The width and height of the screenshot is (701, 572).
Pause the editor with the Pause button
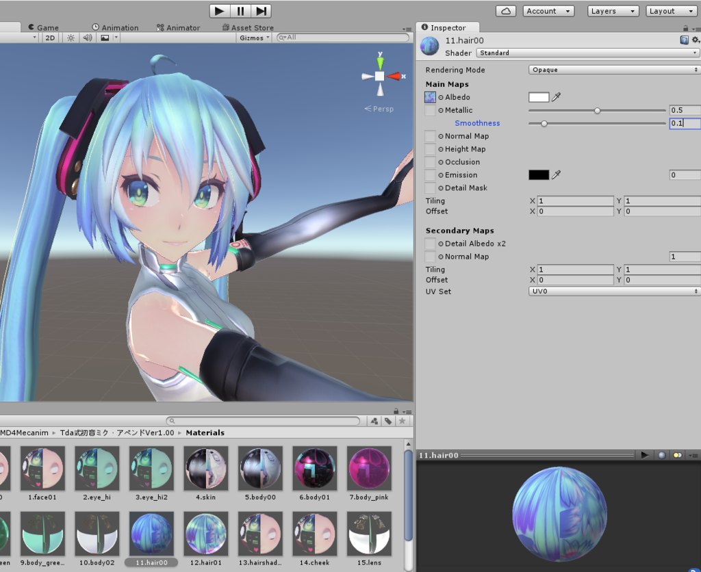point(240,11)
